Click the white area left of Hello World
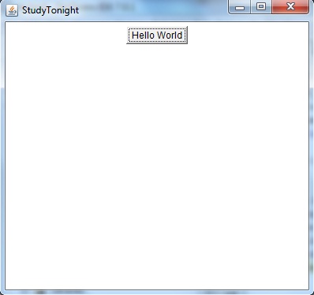Image resolution: width=314 pixels, height=295 pixels. coord(65,35)
